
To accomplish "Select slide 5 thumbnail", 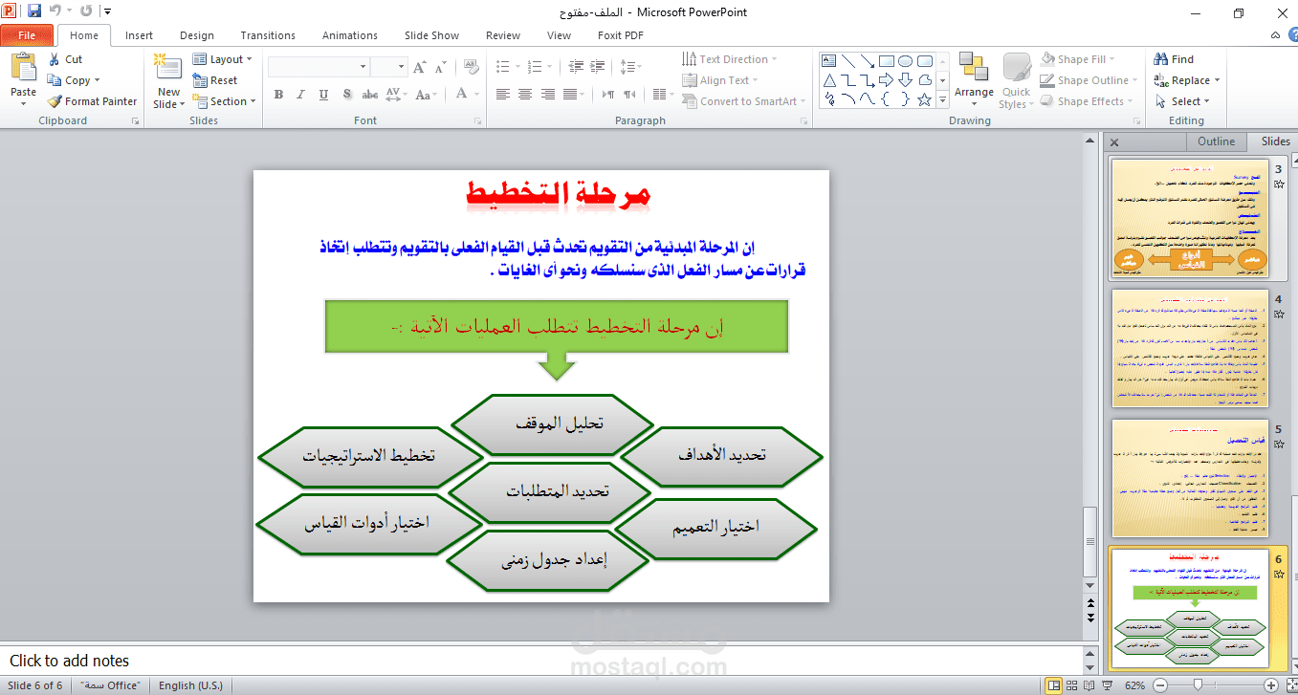I will click(x=1189, y=478).
